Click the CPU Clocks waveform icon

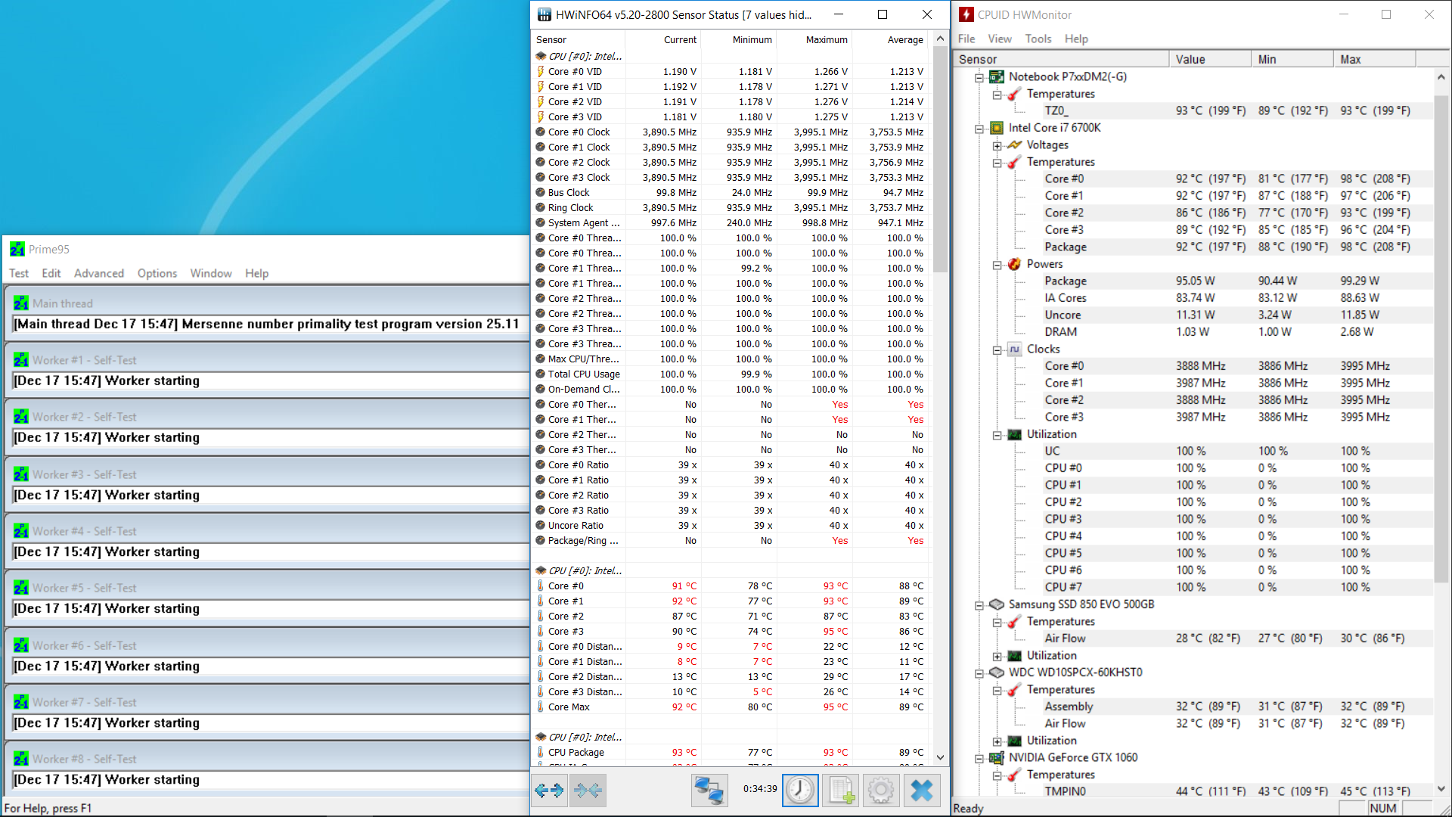[1015, 349]
